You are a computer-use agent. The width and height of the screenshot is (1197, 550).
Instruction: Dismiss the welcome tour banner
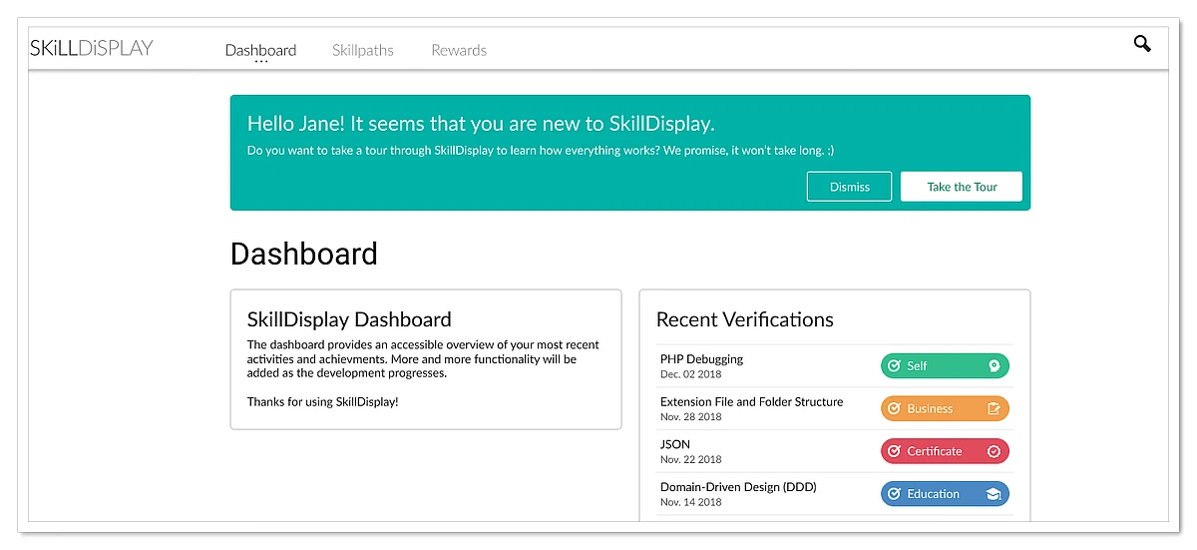(849, 187)
